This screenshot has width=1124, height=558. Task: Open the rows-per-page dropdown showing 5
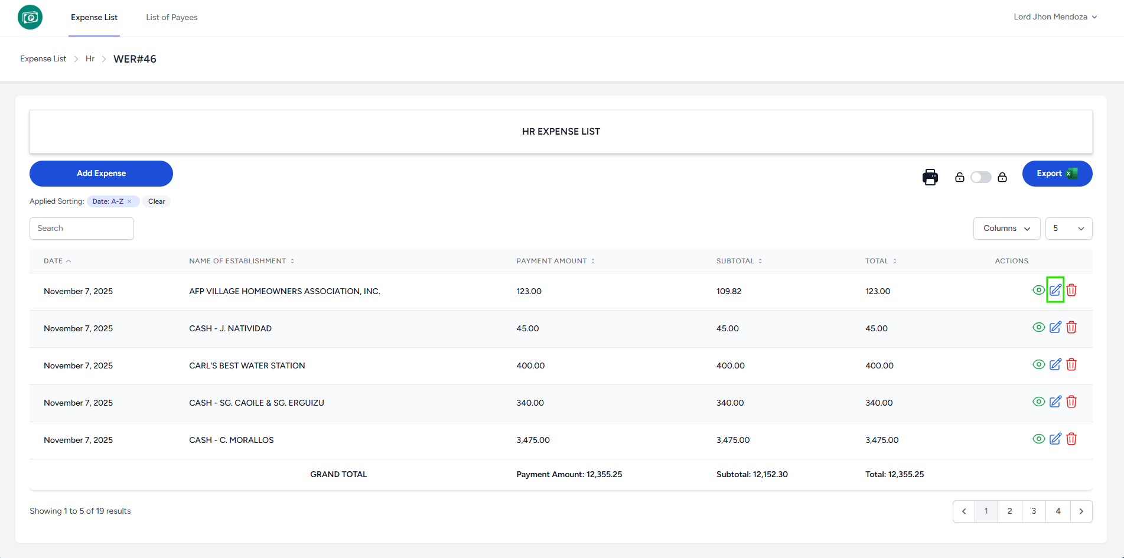1068,229
